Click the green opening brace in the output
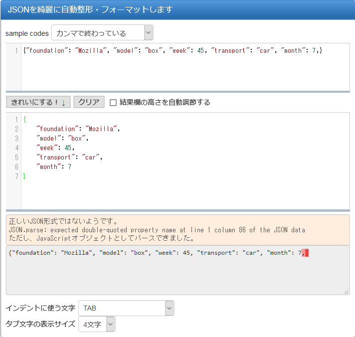 pos(25,120)
